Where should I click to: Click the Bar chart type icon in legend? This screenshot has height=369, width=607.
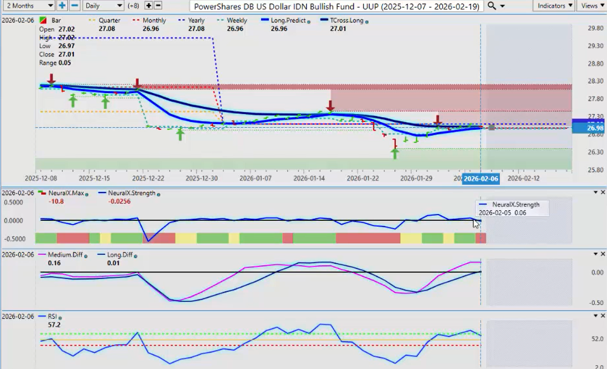click(x=42, y=21)
